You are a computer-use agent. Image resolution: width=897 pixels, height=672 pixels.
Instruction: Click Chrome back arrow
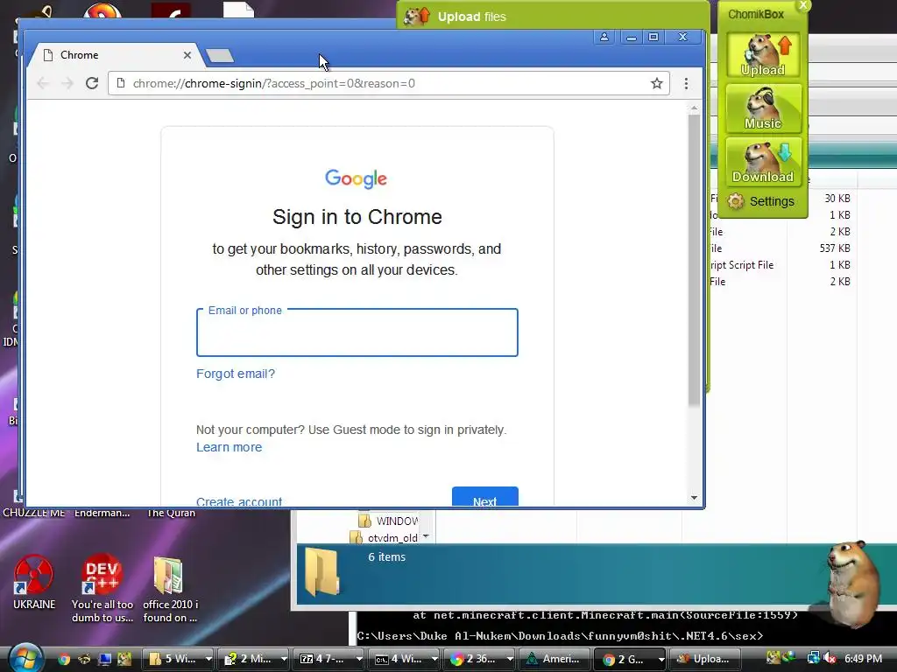pos(42,83)
